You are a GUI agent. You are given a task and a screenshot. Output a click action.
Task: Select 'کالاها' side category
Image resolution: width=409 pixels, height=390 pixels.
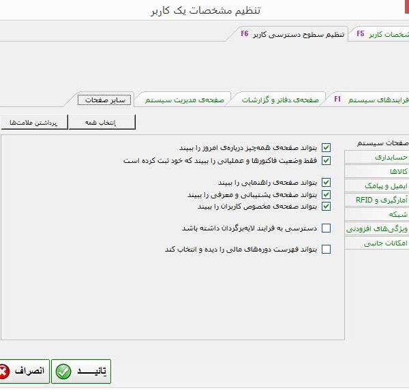(x=377, y=171)
